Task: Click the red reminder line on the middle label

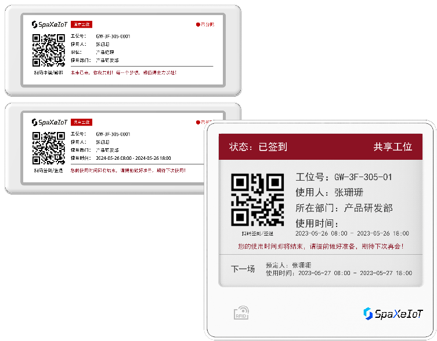Action: point(128,170)
